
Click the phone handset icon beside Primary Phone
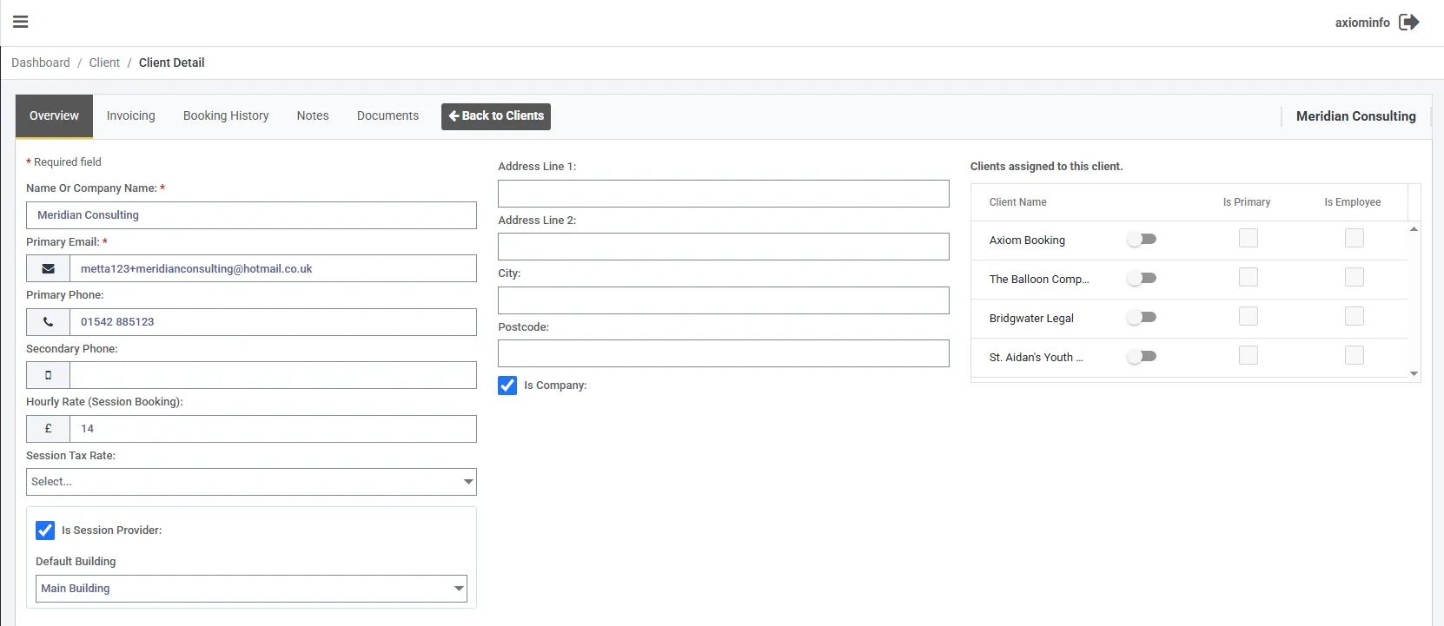(x=49, y=322)
